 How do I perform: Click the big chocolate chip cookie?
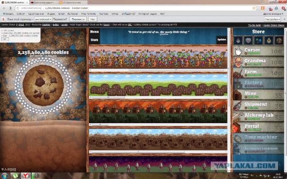tap(43, 85)
